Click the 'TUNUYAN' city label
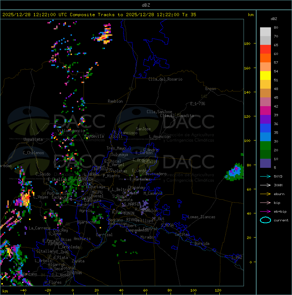The image size is (292, 295). click(74, 273)
